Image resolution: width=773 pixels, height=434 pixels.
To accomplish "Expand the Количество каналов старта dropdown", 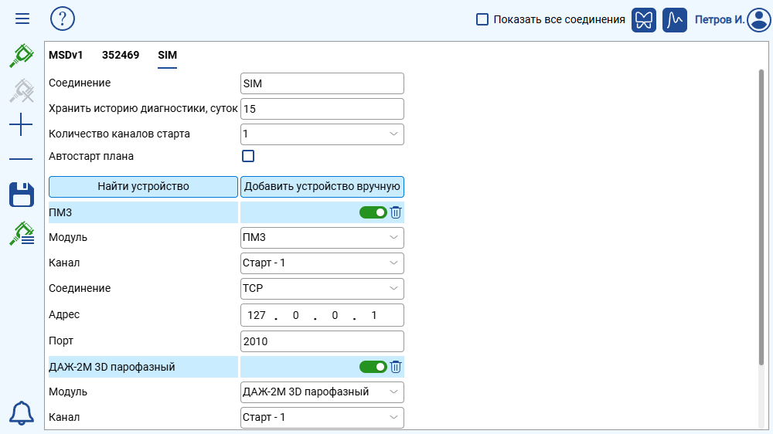I will click(322, 134).
